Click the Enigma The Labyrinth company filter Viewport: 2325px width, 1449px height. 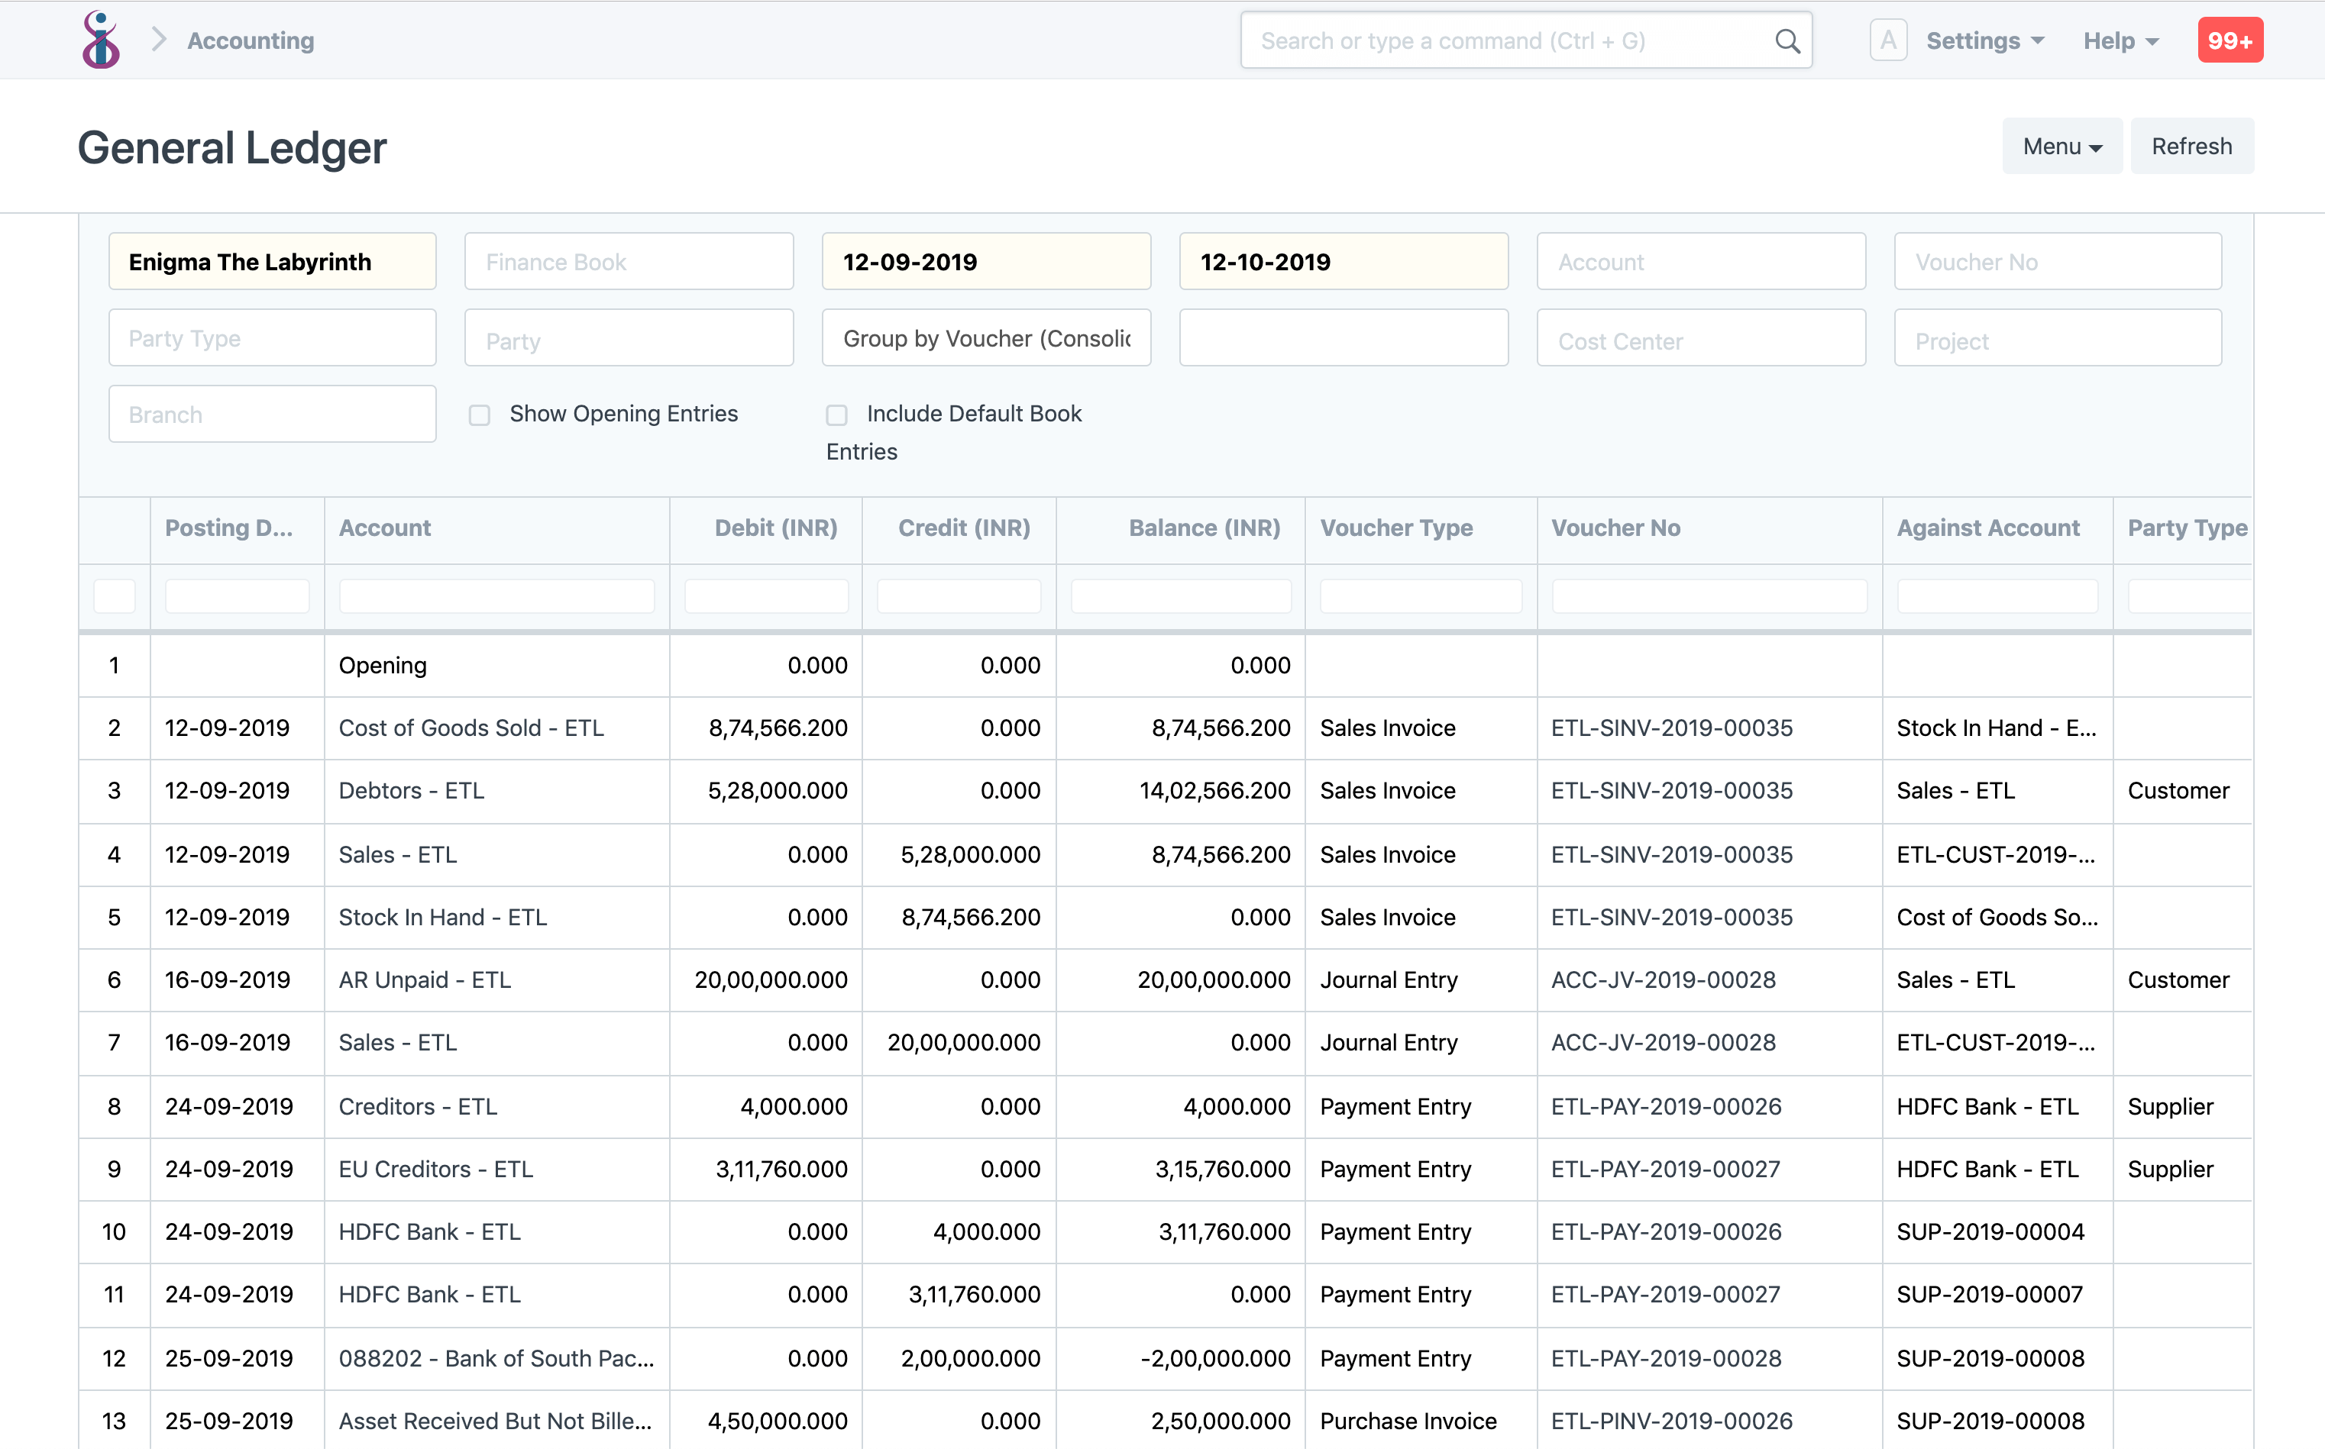click(272, 260)
